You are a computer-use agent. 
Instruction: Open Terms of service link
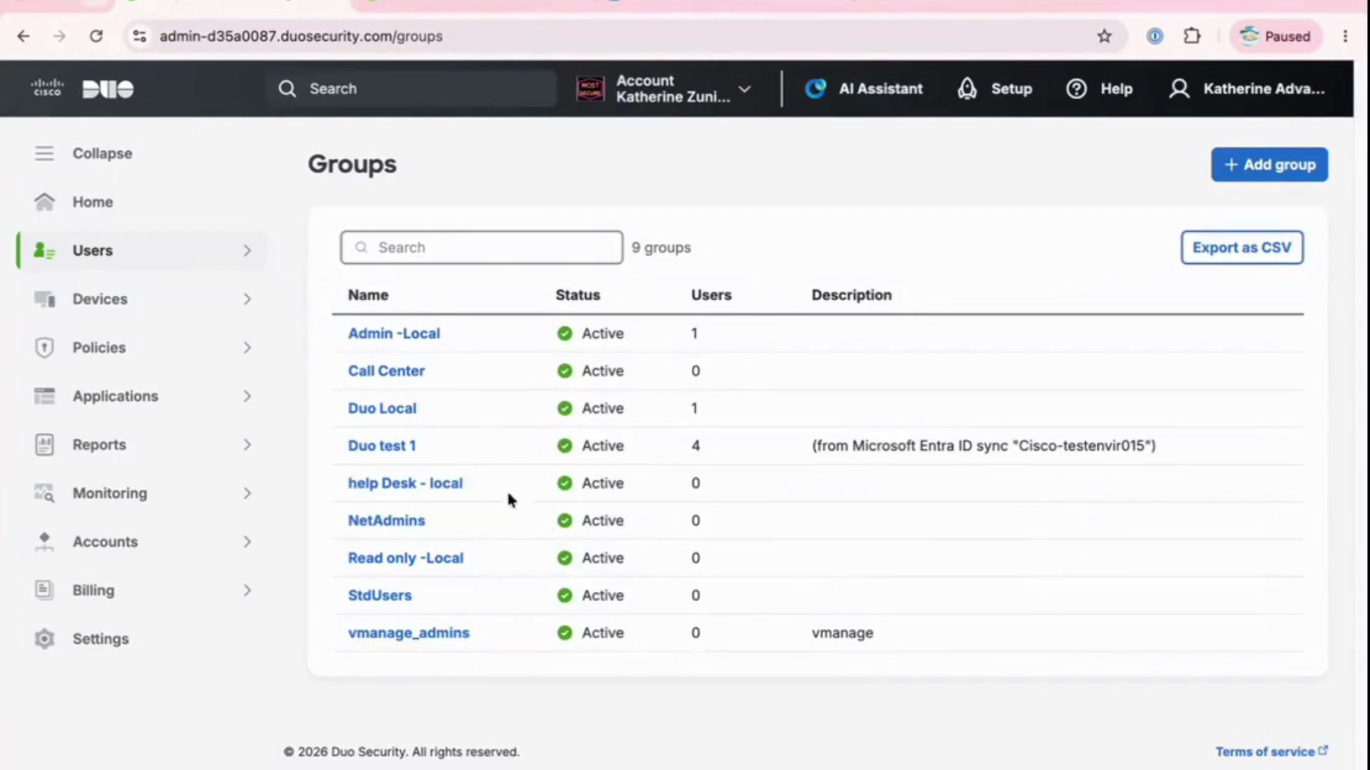tap(1272, 751)
